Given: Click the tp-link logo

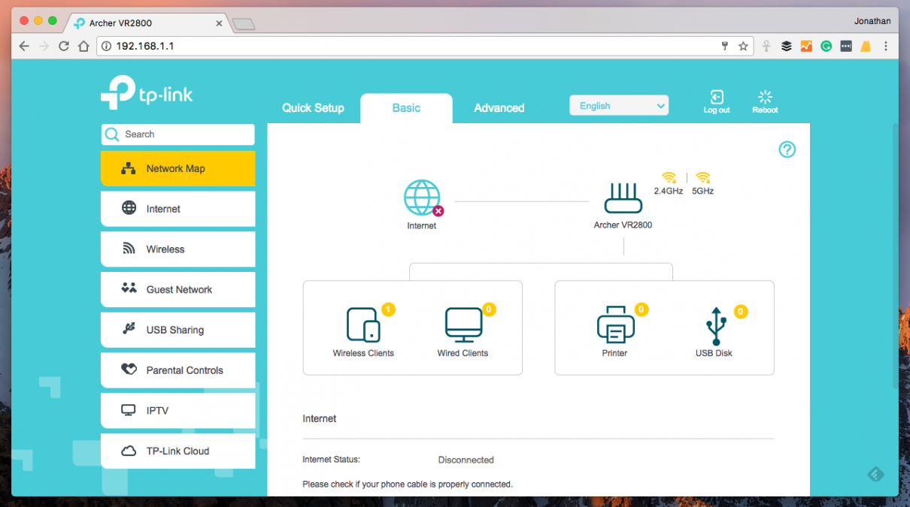Looking at the screenshot, I should 147,93.
